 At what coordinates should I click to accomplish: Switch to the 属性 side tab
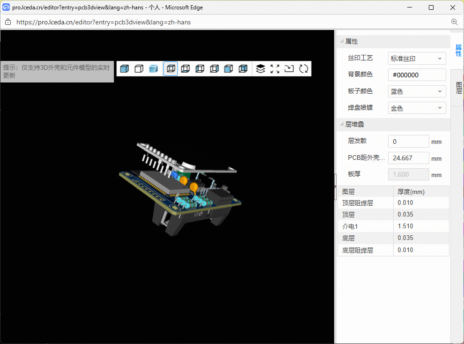coord(458,51)
